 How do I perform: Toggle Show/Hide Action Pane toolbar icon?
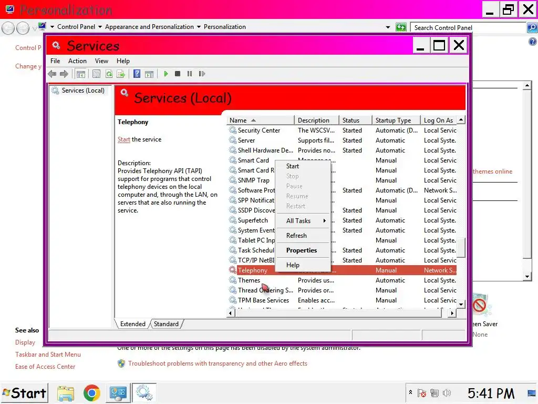(x=149, y=74)
